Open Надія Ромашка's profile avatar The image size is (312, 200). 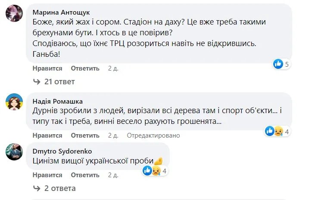[14, 102]
